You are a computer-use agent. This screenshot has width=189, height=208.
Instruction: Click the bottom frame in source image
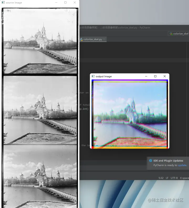click(x=40, y=177)
